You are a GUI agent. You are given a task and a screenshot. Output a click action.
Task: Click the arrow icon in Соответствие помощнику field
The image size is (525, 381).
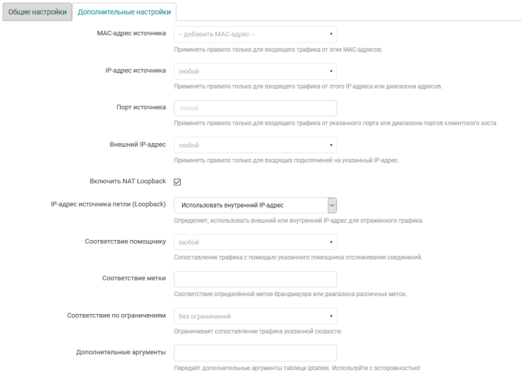coord(331,243)
